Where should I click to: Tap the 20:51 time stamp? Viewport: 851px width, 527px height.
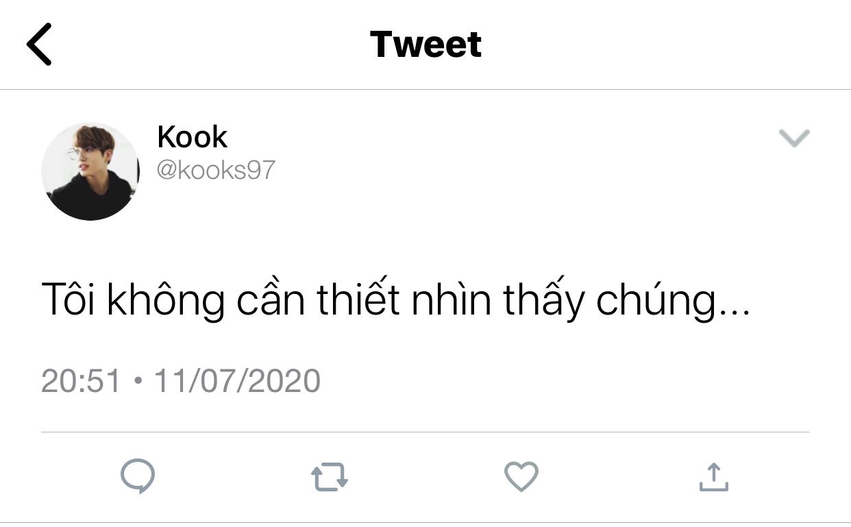point(81,380)
